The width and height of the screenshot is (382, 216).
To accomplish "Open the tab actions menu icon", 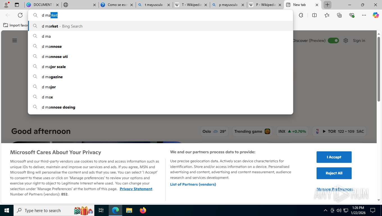I will 17,5.
